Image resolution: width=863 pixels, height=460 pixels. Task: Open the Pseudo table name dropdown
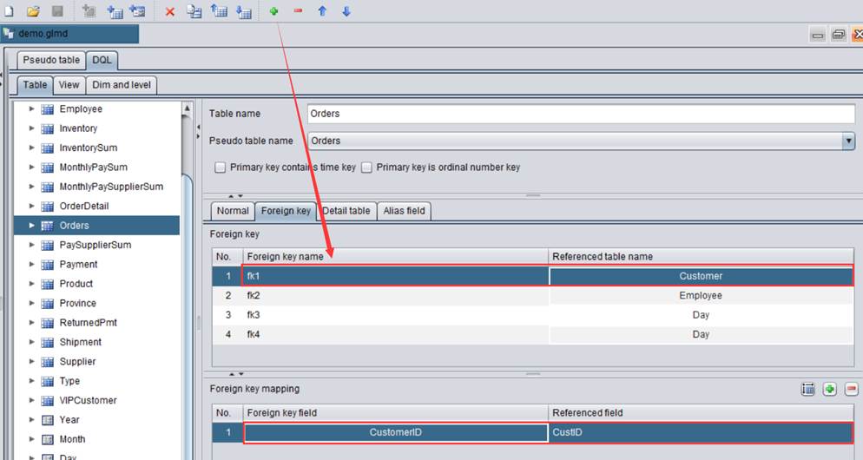(x=847, y=141)
